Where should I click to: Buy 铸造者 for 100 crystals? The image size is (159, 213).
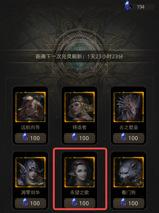click(80, 138)
